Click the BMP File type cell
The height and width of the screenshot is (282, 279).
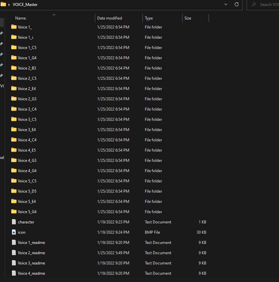pos(152,232)
